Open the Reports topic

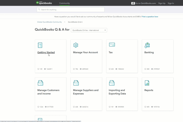pyautogui.click(x=149, y=90)
